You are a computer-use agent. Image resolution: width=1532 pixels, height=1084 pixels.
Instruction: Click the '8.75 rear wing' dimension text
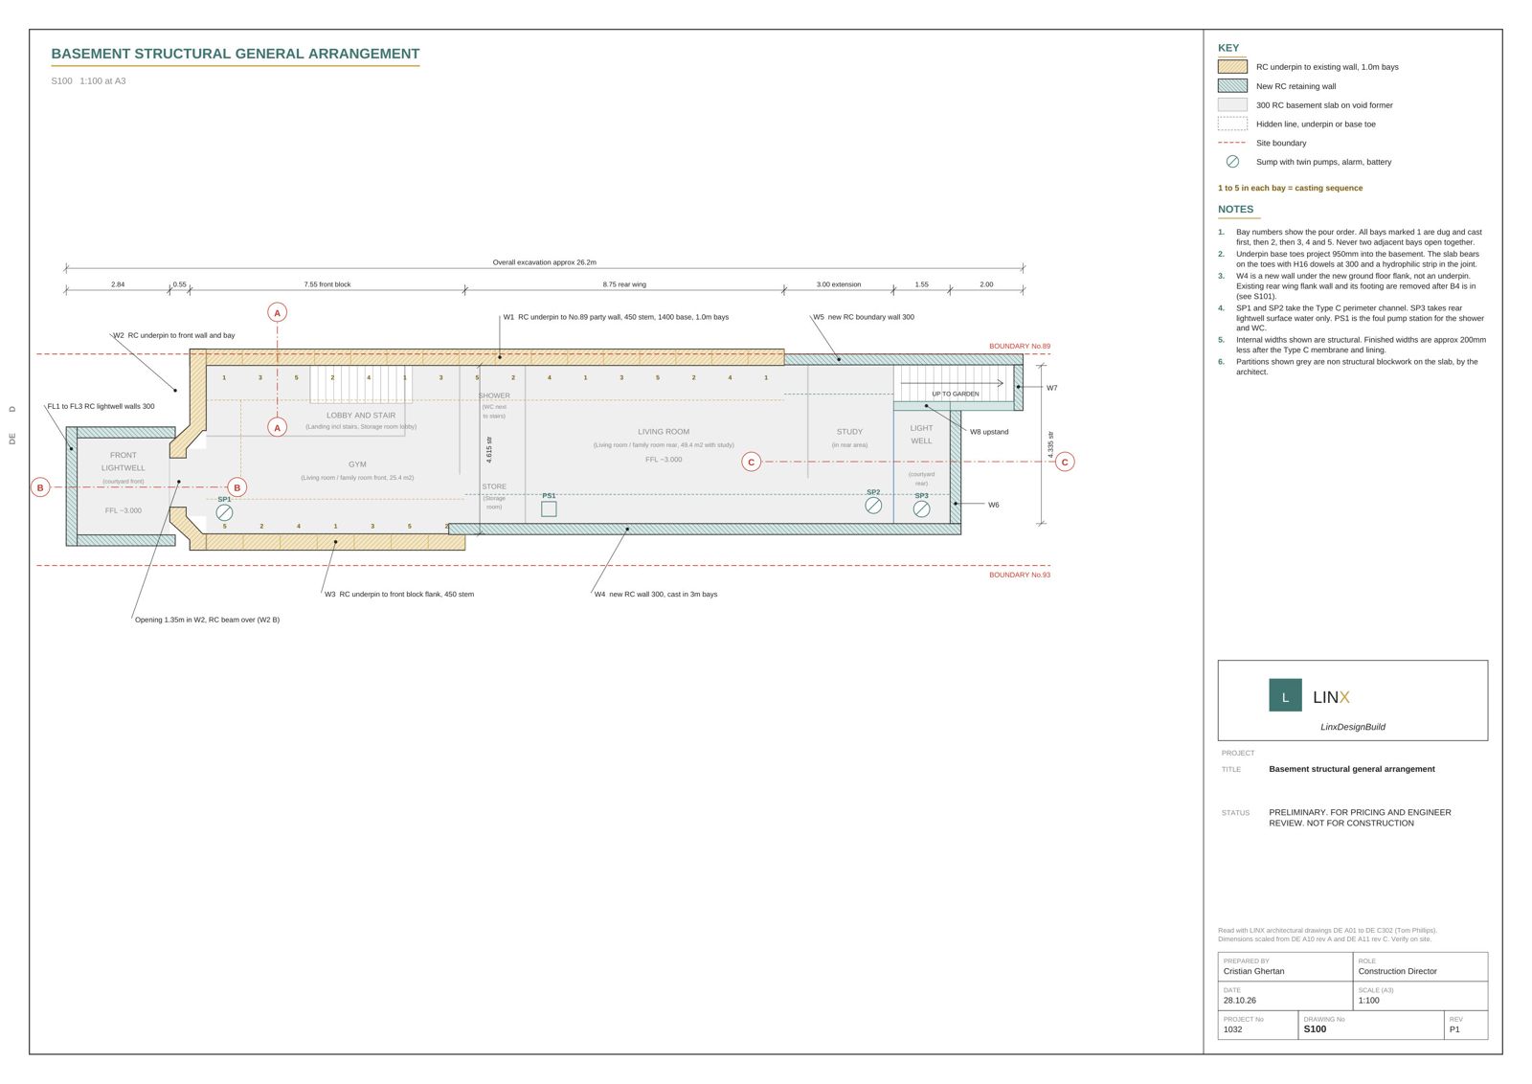(x=624, y=284)
